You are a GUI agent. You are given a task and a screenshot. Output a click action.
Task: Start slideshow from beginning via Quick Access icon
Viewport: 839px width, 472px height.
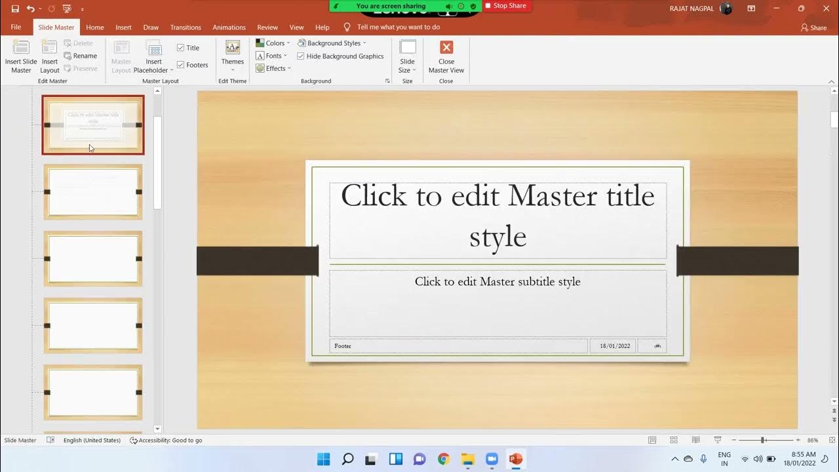click(x=67, y=9)
